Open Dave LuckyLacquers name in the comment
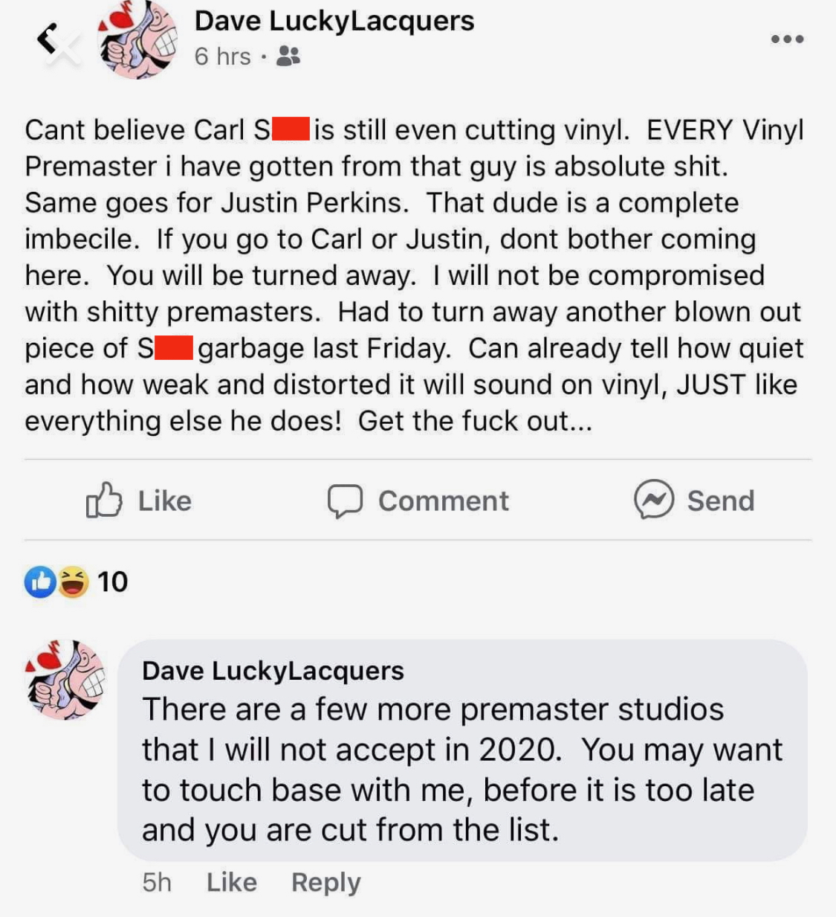 273,671
